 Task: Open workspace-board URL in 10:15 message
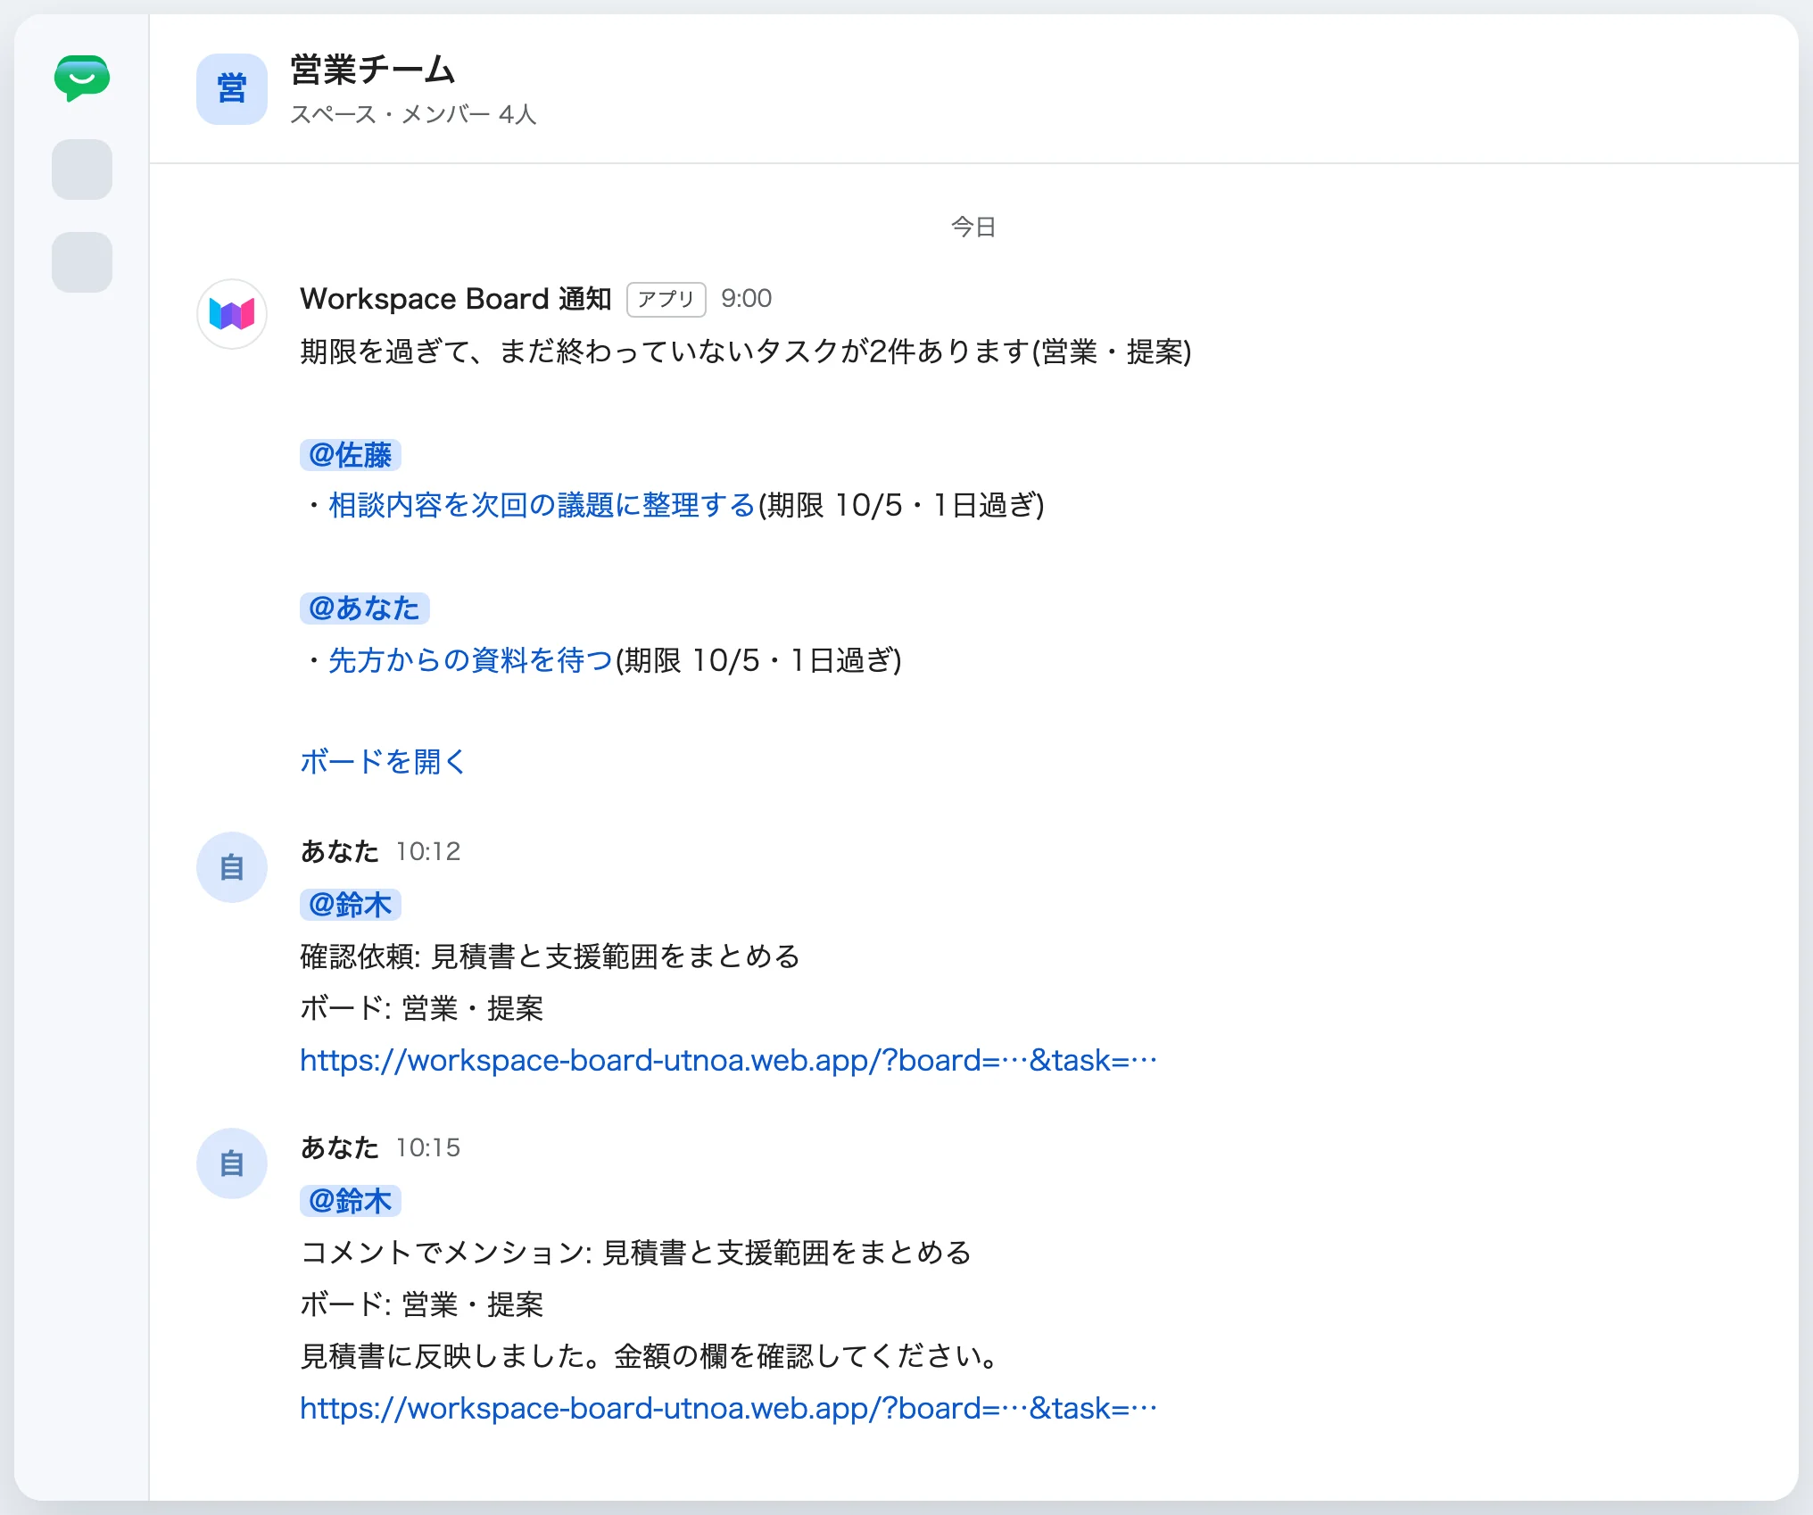click(729, 1408)
